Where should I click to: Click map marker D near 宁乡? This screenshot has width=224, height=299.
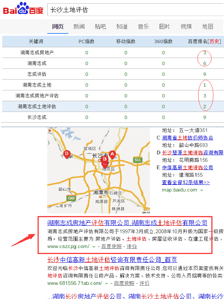(67, 154)
